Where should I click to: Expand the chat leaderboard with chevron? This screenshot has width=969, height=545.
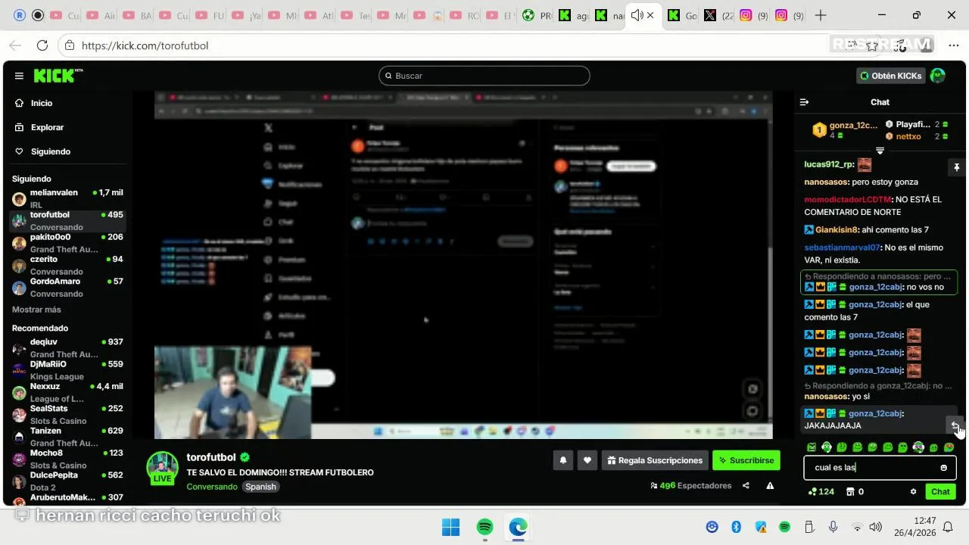880,151
